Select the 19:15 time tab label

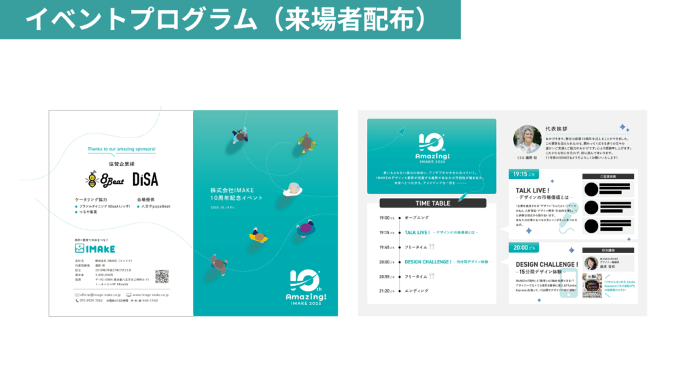[523, 174]
